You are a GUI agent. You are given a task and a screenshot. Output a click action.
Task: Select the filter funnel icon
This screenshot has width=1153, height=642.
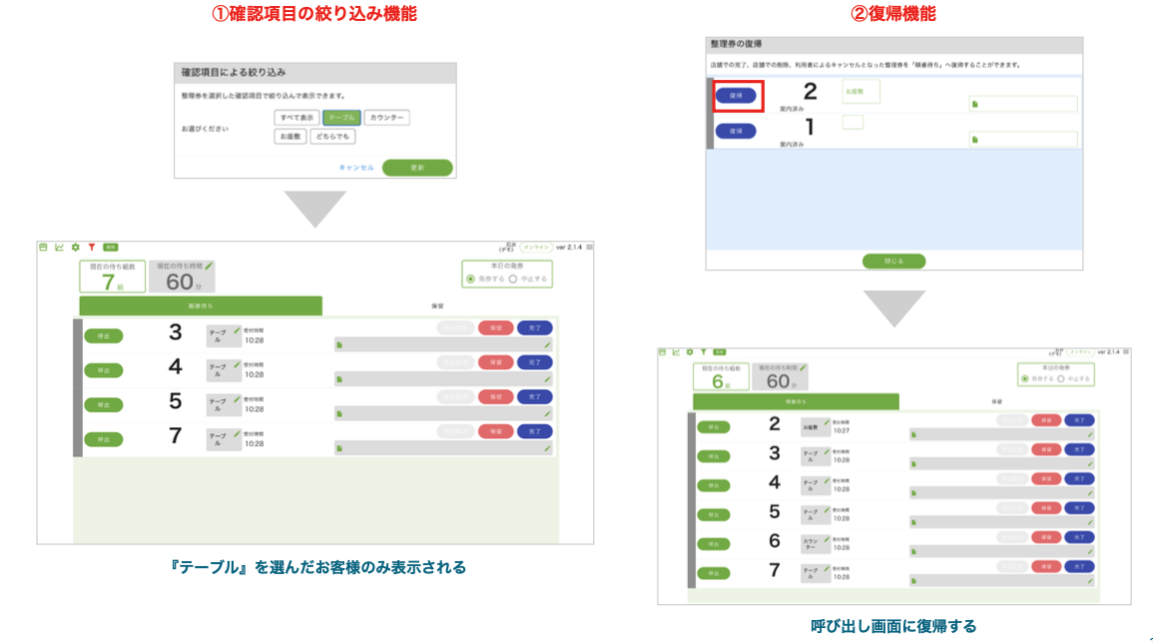(x=92, y=248)
